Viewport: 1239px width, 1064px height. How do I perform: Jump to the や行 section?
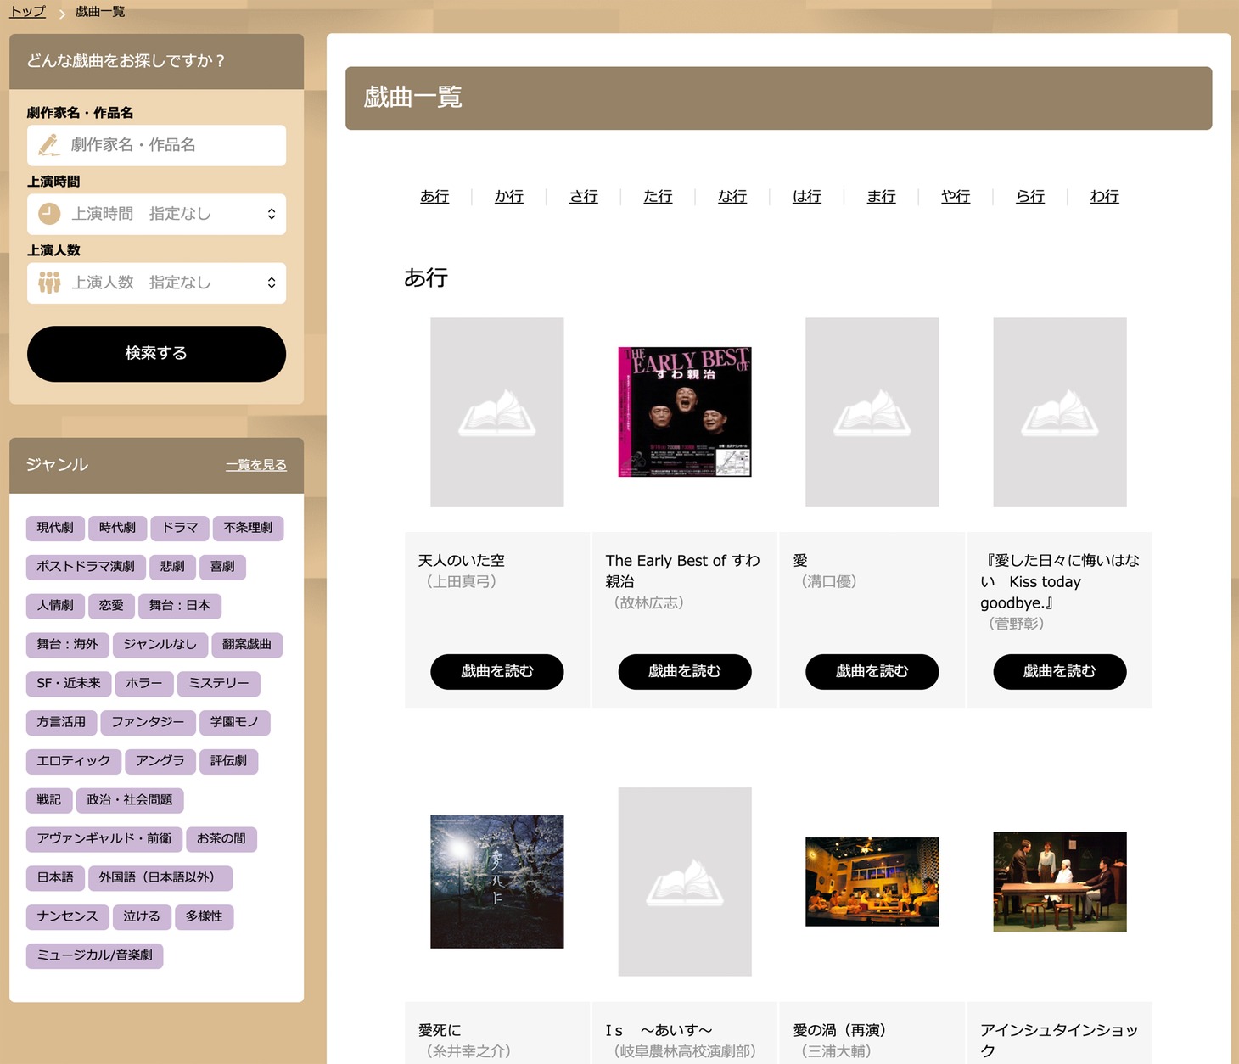pyautogui.click(x=956, y=197)
